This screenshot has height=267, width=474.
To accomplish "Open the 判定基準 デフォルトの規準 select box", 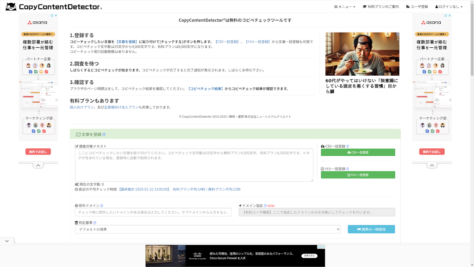I will click(207, 229).
